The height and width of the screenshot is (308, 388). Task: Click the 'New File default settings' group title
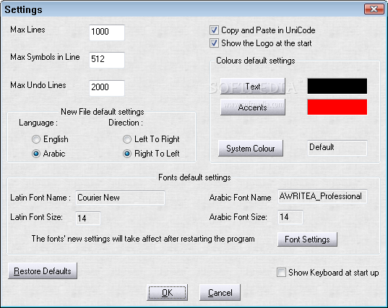click(x=103, y=112)
